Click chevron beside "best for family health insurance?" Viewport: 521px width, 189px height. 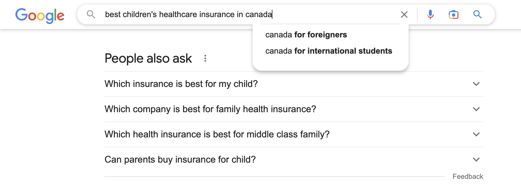(x=476, y=109)
